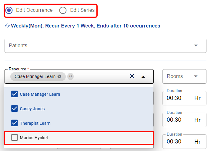Remove the Case Manager Learn chip
Screen dimensions: 211x151
pos(59,76)
